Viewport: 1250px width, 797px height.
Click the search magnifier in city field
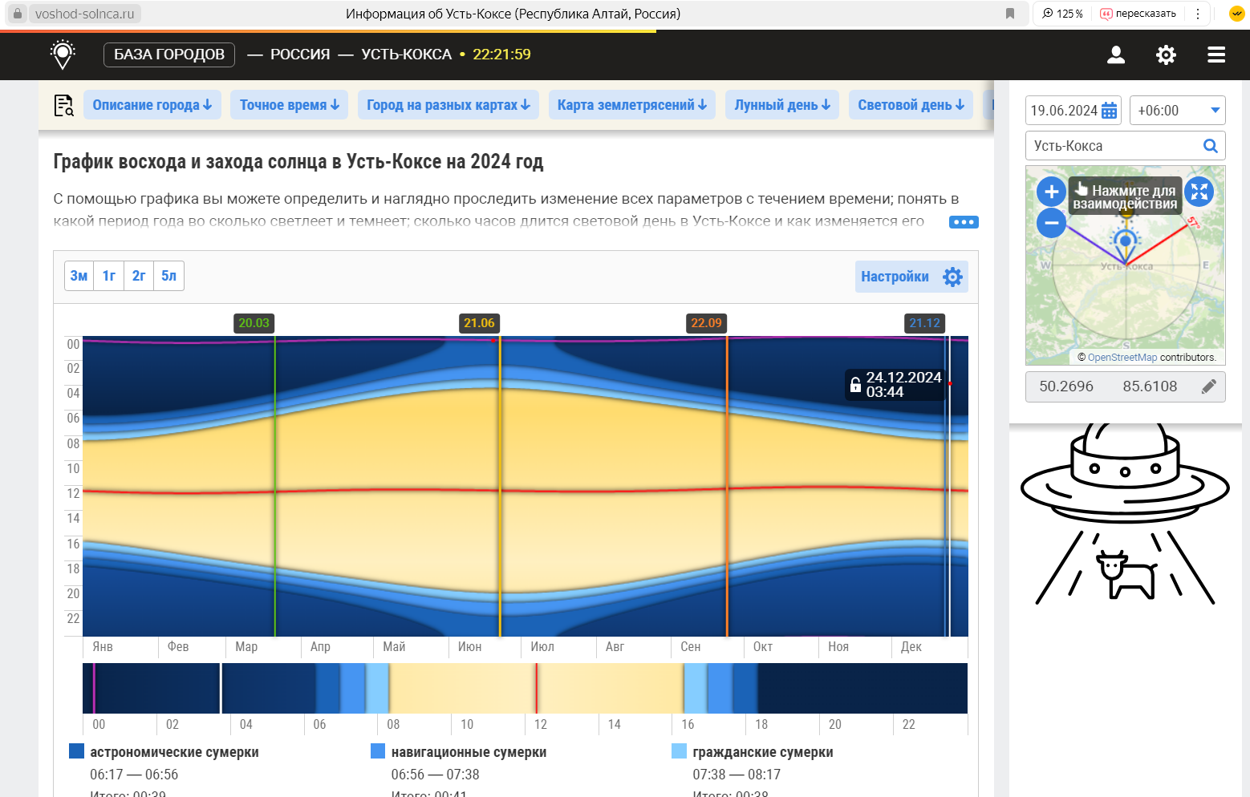click(1210, 146)
